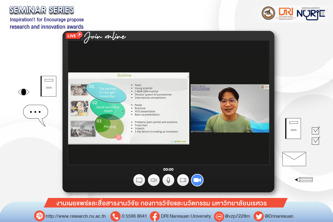333x222 pixels.
Task: Toggle the outlined camera button
Action: 183,180
